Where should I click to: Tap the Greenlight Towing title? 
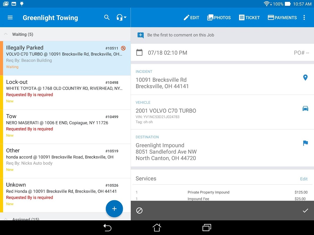click(50, 18)
